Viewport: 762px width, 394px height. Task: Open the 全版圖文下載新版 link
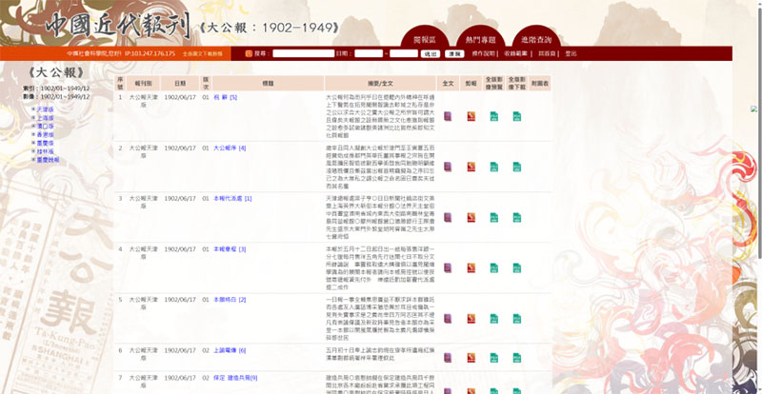point(203,54)
